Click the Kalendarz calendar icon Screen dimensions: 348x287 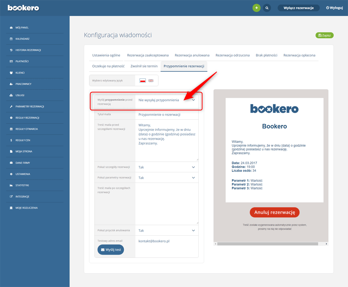point(11,39)
